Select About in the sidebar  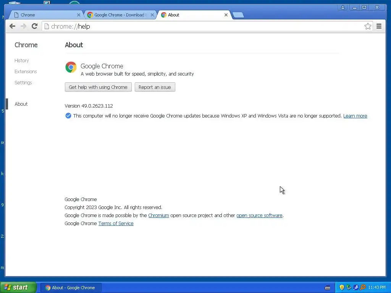[21, 104]
